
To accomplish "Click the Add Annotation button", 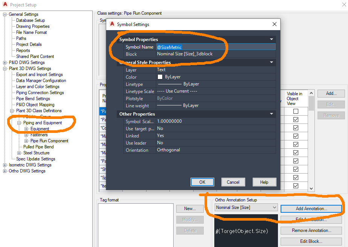I will pyautogui.click(x=311, y=209).
